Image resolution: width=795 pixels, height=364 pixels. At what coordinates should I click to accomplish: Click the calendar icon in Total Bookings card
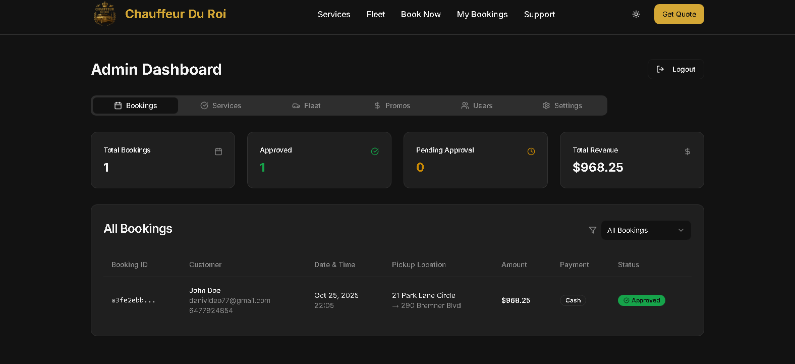click(x=218, y=151)
